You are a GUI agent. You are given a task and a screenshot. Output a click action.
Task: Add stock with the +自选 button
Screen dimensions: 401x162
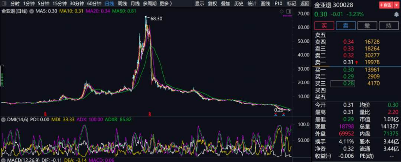coord(385,5)
